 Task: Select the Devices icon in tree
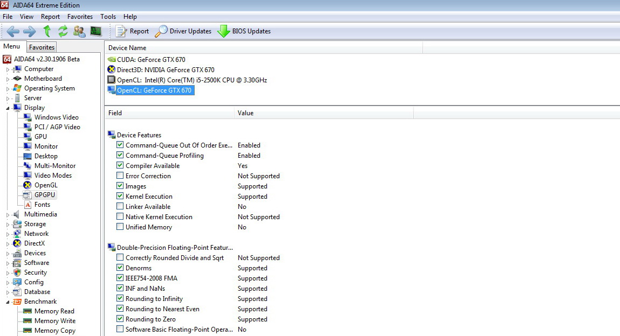17,253
